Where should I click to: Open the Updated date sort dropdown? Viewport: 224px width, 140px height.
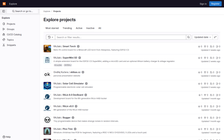click(202, 37)
